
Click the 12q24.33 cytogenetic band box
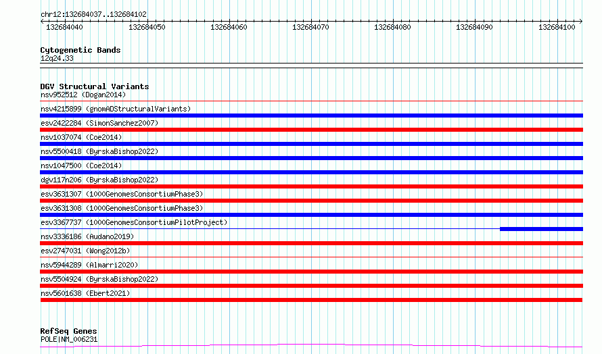pos(311,66)
